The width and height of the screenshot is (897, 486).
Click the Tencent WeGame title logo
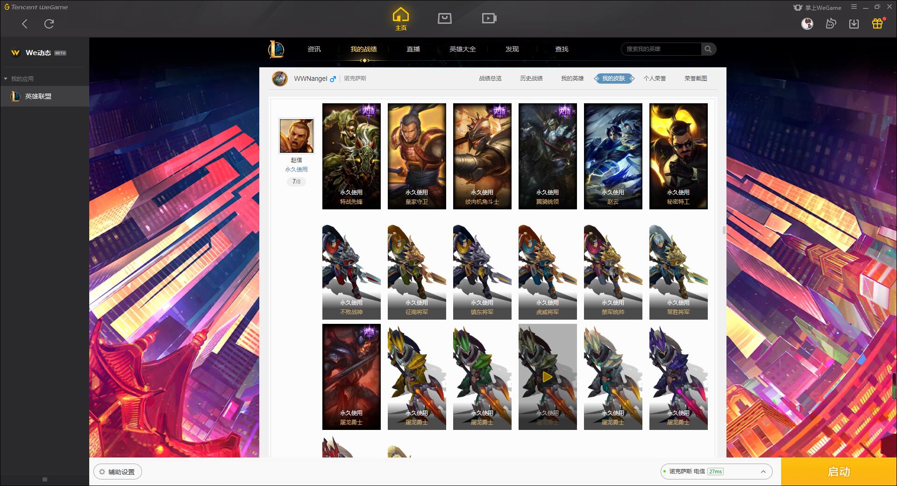tap(36, 7)
